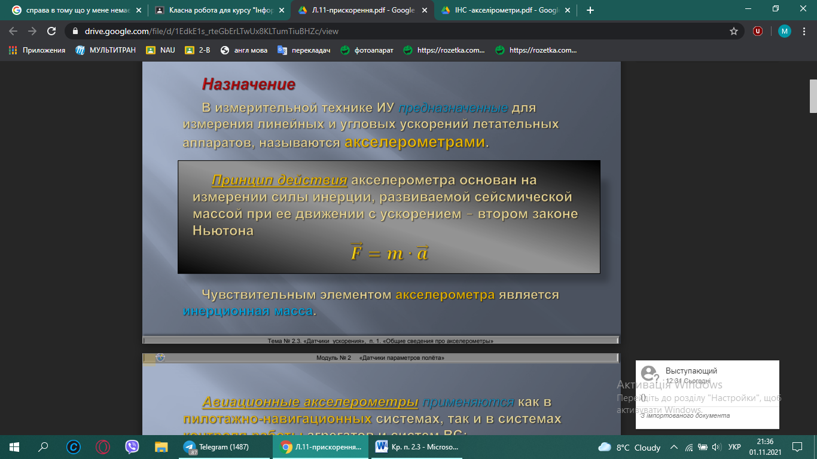The width and height of the screenshot is (817, 459).
Task: Open volume control icon
Action: [717, 447]
